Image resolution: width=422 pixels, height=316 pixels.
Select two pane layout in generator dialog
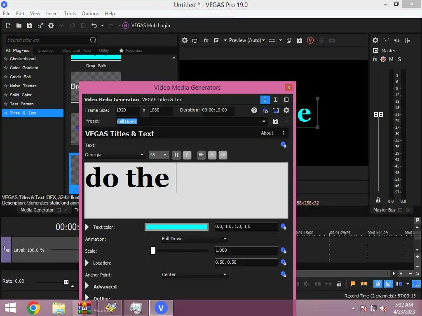pyautogui.click(x=275, y=100)
